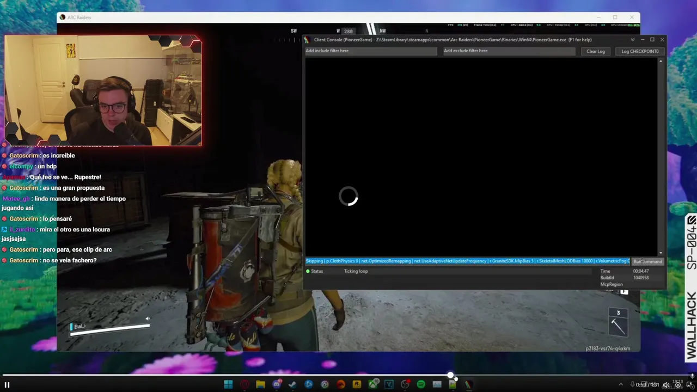697x392 pixels.
Task: Focus the exclude filter input field
Action: [509, 51]
